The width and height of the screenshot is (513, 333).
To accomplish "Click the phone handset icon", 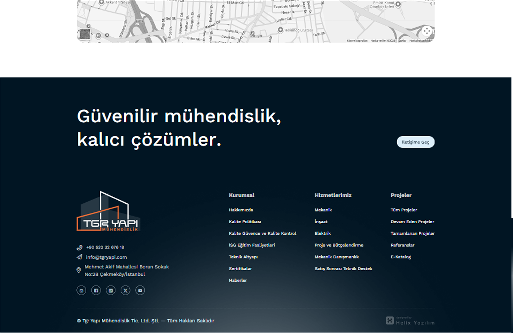I will 79,247.
